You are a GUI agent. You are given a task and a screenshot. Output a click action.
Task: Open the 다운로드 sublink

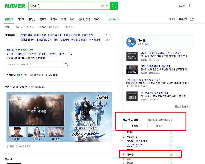coord(52,54)
